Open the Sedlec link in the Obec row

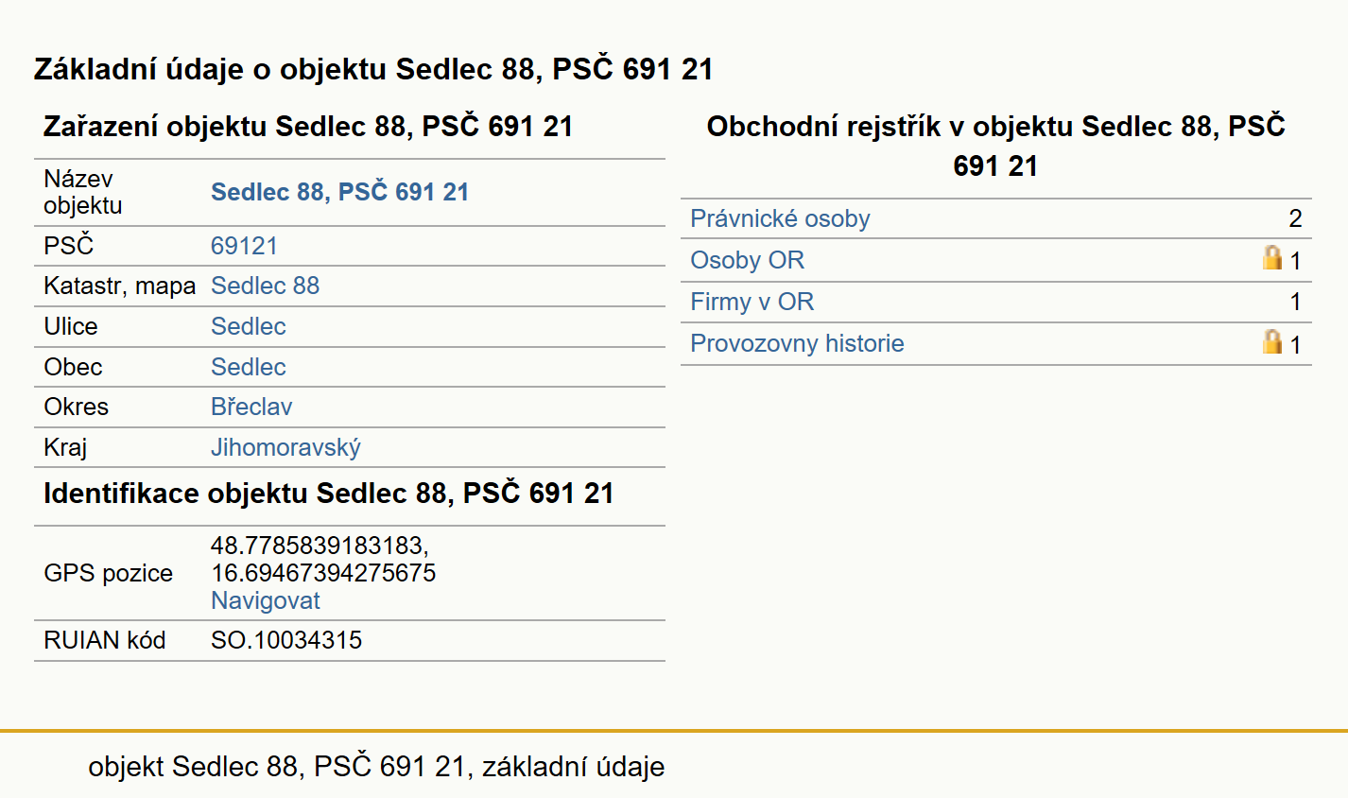(248, 367)
